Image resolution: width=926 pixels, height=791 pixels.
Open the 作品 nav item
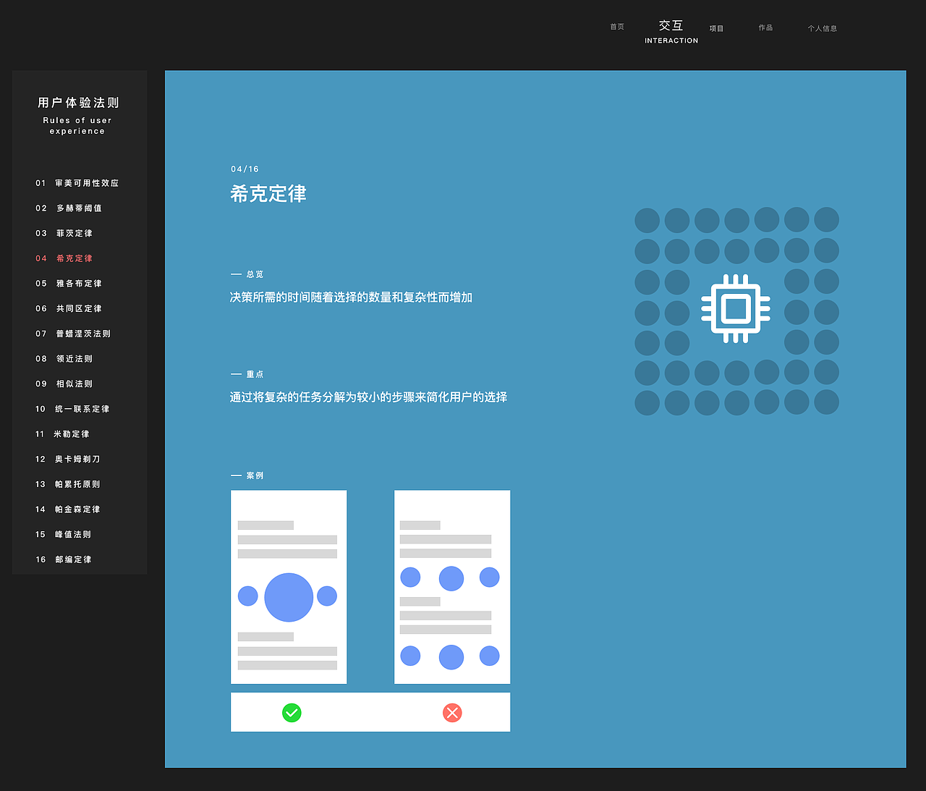click(766, 28)
